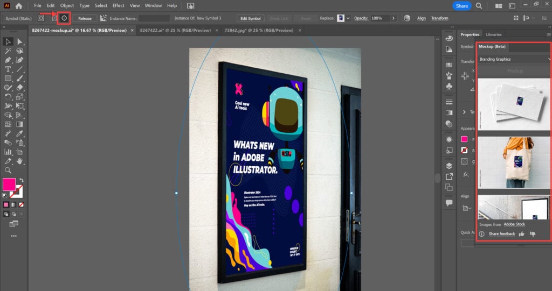Choose the Column Graph tool

click(x=8, y=152)
